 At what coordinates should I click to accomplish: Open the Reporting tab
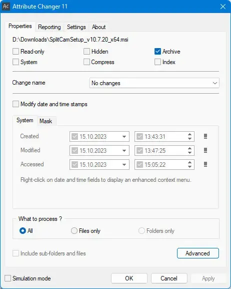pyautogui.click(x=49, y=27)
